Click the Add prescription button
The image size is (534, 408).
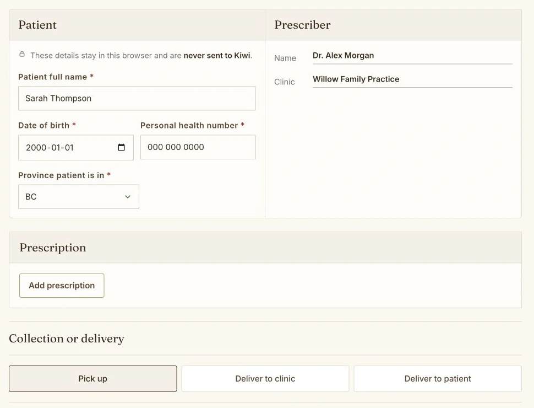coord(62,285)
